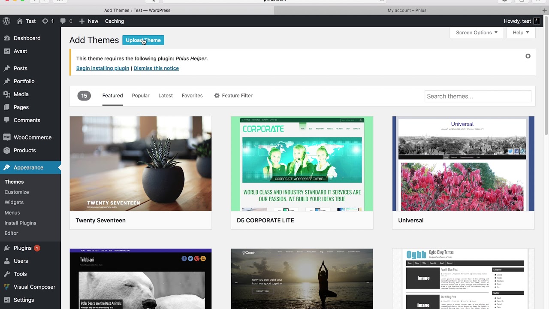Select the D5 CORPORATE LITE theme thumbnail
This screenshot has height=309, width=549.
coord(302,164)
